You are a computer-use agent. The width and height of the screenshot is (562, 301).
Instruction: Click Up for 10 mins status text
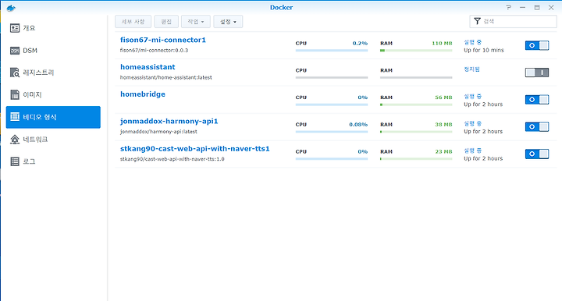[484, 50]
